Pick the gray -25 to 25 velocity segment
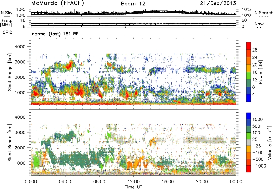This screenshot has width=273, height=189. tap(249, 142)
